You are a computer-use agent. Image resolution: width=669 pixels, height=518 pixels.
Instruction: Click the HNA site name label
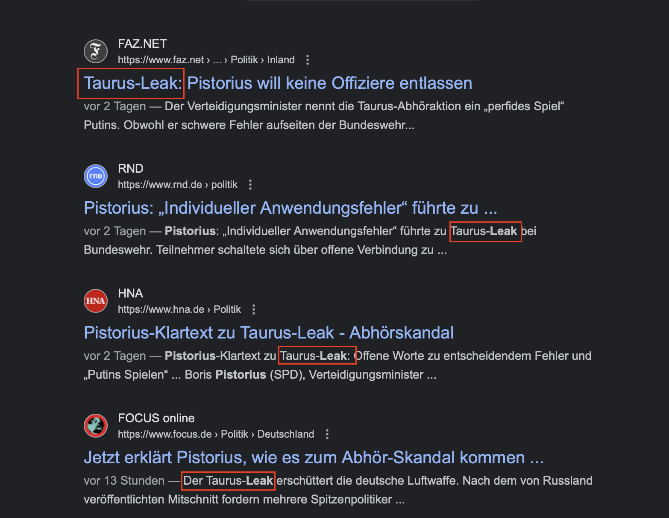click(x=130, y=293)
